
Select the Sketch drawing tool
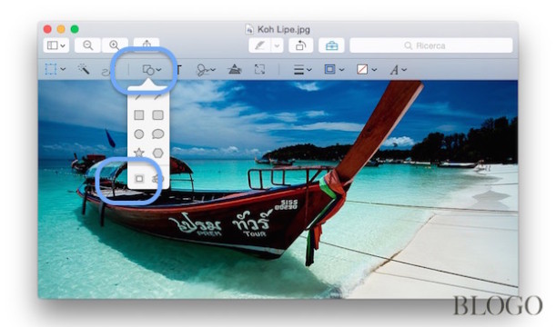106,72
